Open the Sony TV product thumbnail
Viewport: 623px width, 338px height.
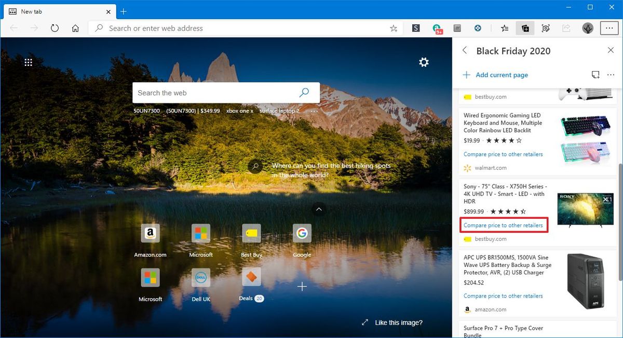tap(585, 210)
